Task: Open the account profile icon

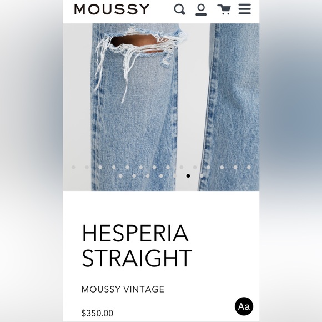Action: coord(201,10)
